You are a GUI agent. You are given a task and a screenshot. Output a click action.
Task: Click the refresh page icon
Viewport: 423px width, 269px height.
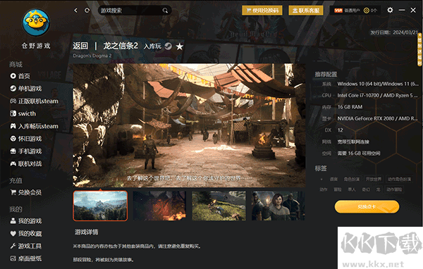87,11
